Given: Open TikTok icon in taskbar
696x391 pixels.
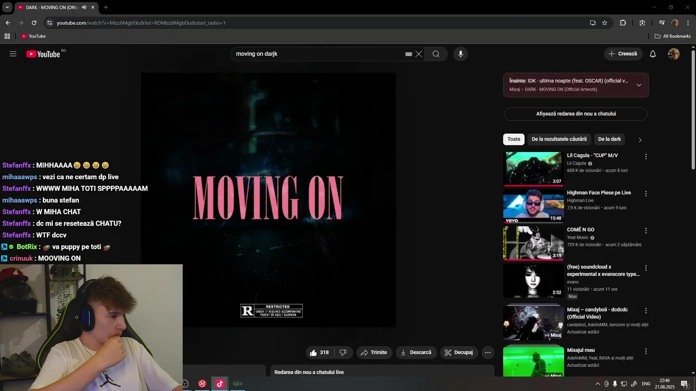Looking at the screenshot, I should coord(220,383).
